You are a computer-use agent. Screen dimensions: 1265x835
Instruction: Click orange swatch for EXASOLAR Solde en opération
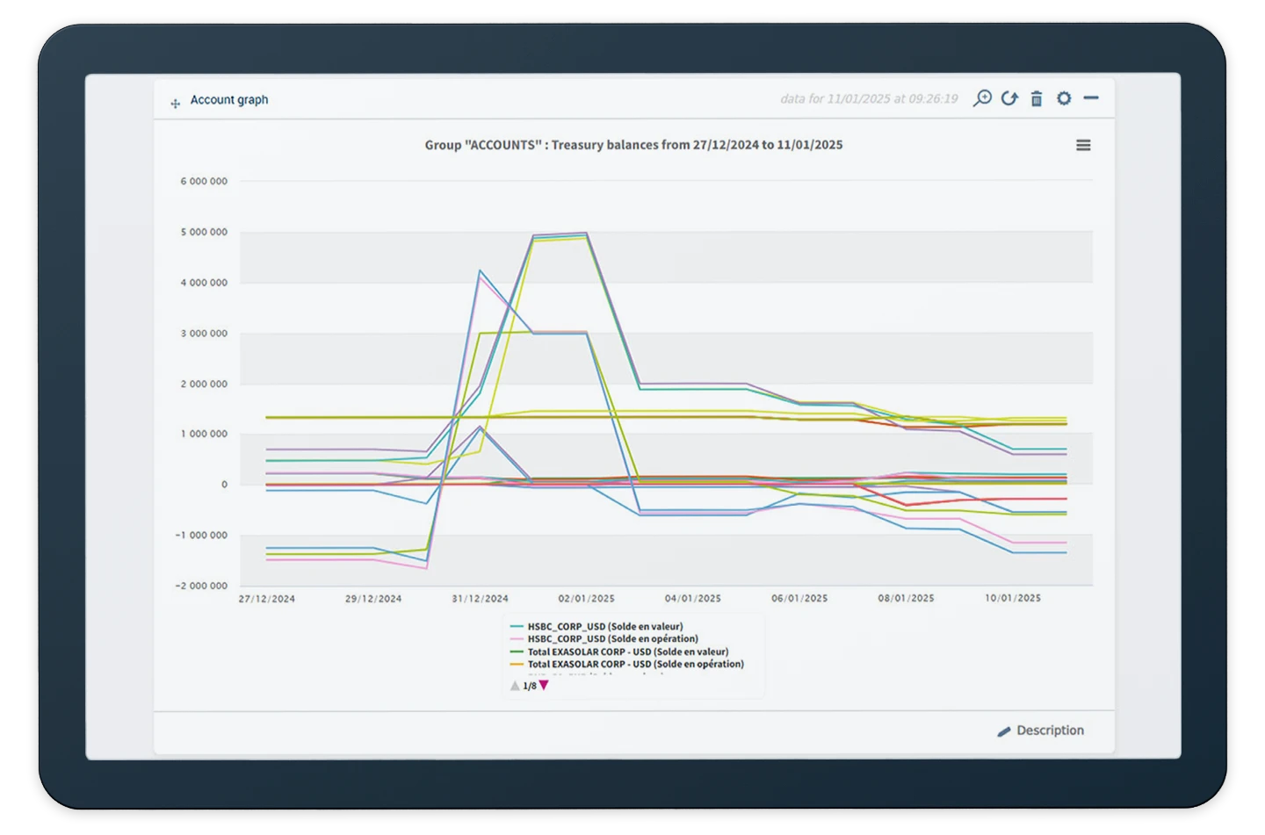tap(517, 665)
